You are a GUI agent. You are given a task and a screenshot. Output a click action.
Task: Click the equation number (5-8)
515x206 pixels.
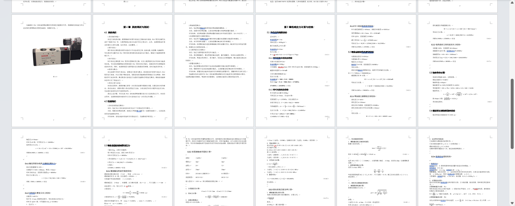490,102
